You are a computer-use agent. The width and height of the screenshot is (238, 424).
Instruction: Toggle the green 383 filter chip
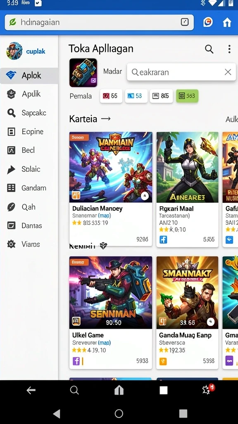click(x=187, y=96)
